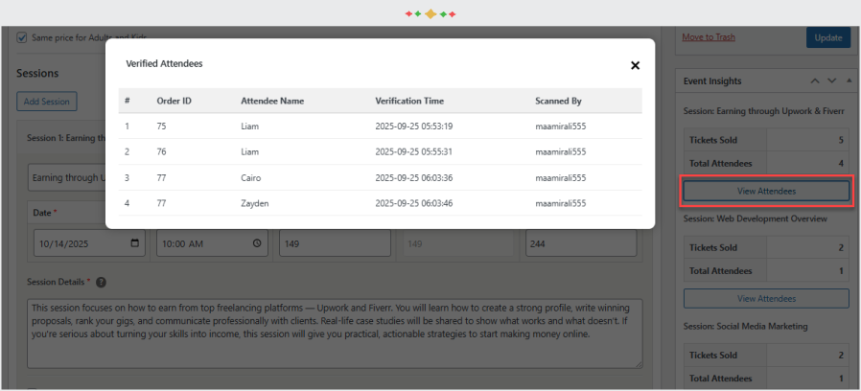This screenshot has height=391, width=861.
Task: Click the Verified Attendees modal title
Action: click(x=164, y=63)
